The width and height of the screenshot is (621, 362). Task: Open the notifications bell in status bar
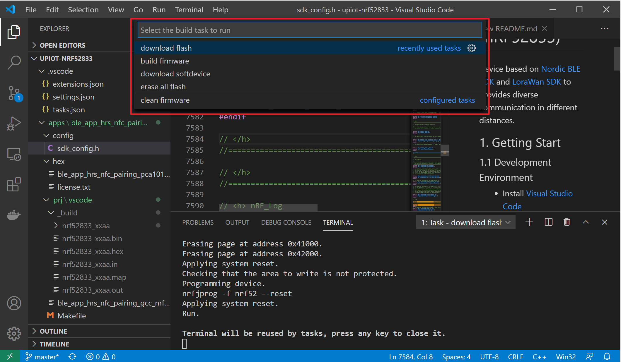point(607,357)
